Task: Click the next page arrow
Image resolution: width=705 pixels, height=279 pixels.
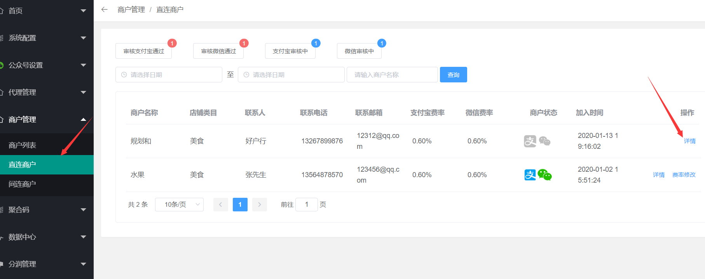Action: click(x=259, y=204)
